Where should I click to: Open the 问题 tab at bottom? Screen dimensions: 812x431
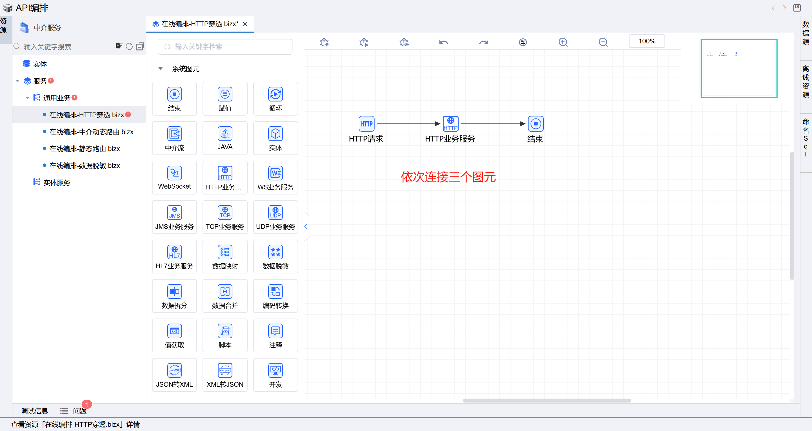tap(79, 411)
